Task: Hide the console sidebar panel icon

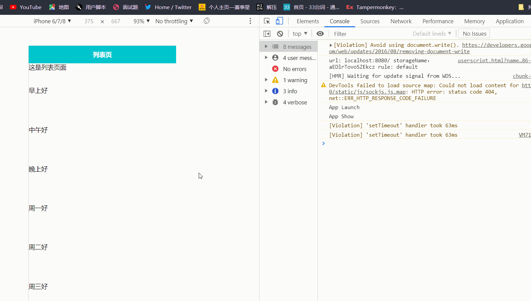Action: click(x=267, y=34)
